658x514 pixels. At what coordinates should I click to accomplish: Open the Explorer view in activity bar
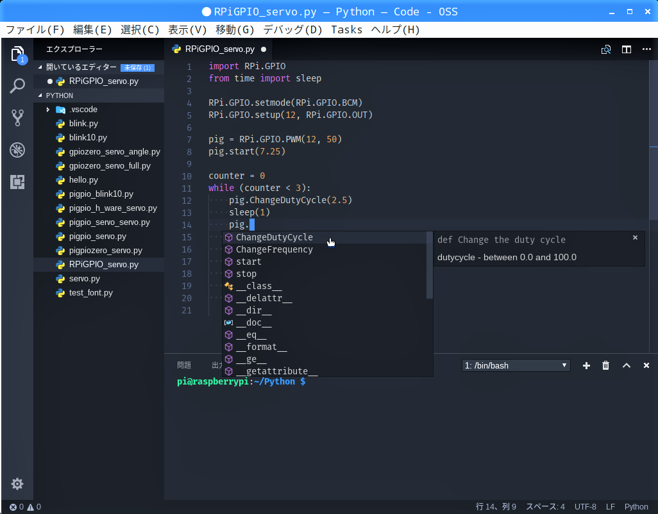(x=17, y=54)
